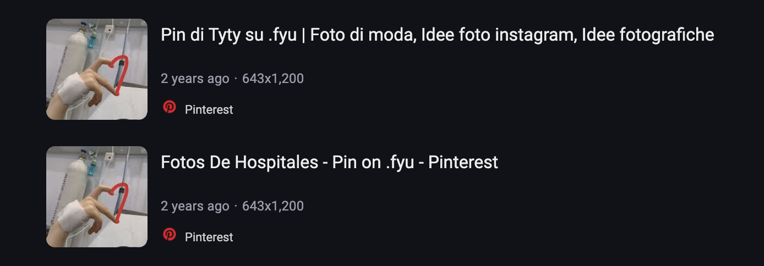Open the first hospital hand thumbnail
764x266 pixels.
click(x=97, y=69)
